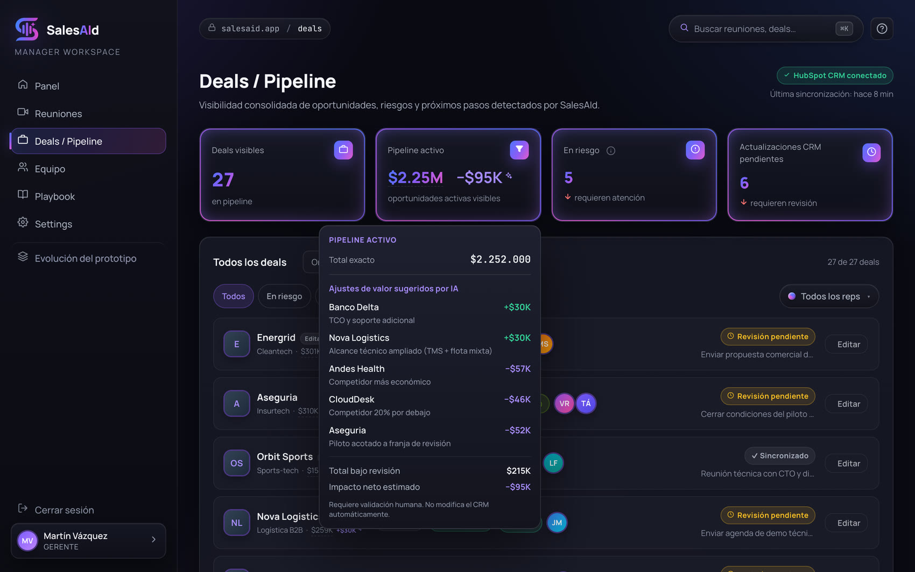Click the JM participant avatar
This screenshot has width=915, height=572.
coord(557,522)
